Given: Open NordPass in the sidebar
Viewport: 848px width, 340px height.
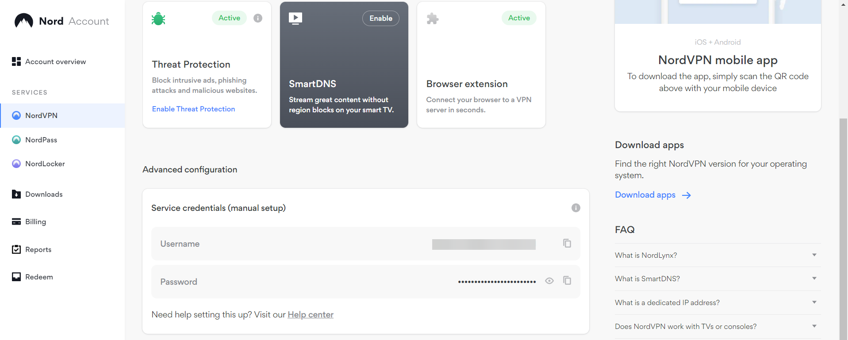Looking at the screenshot, I should pyautogui.click(x=41, y=140).
